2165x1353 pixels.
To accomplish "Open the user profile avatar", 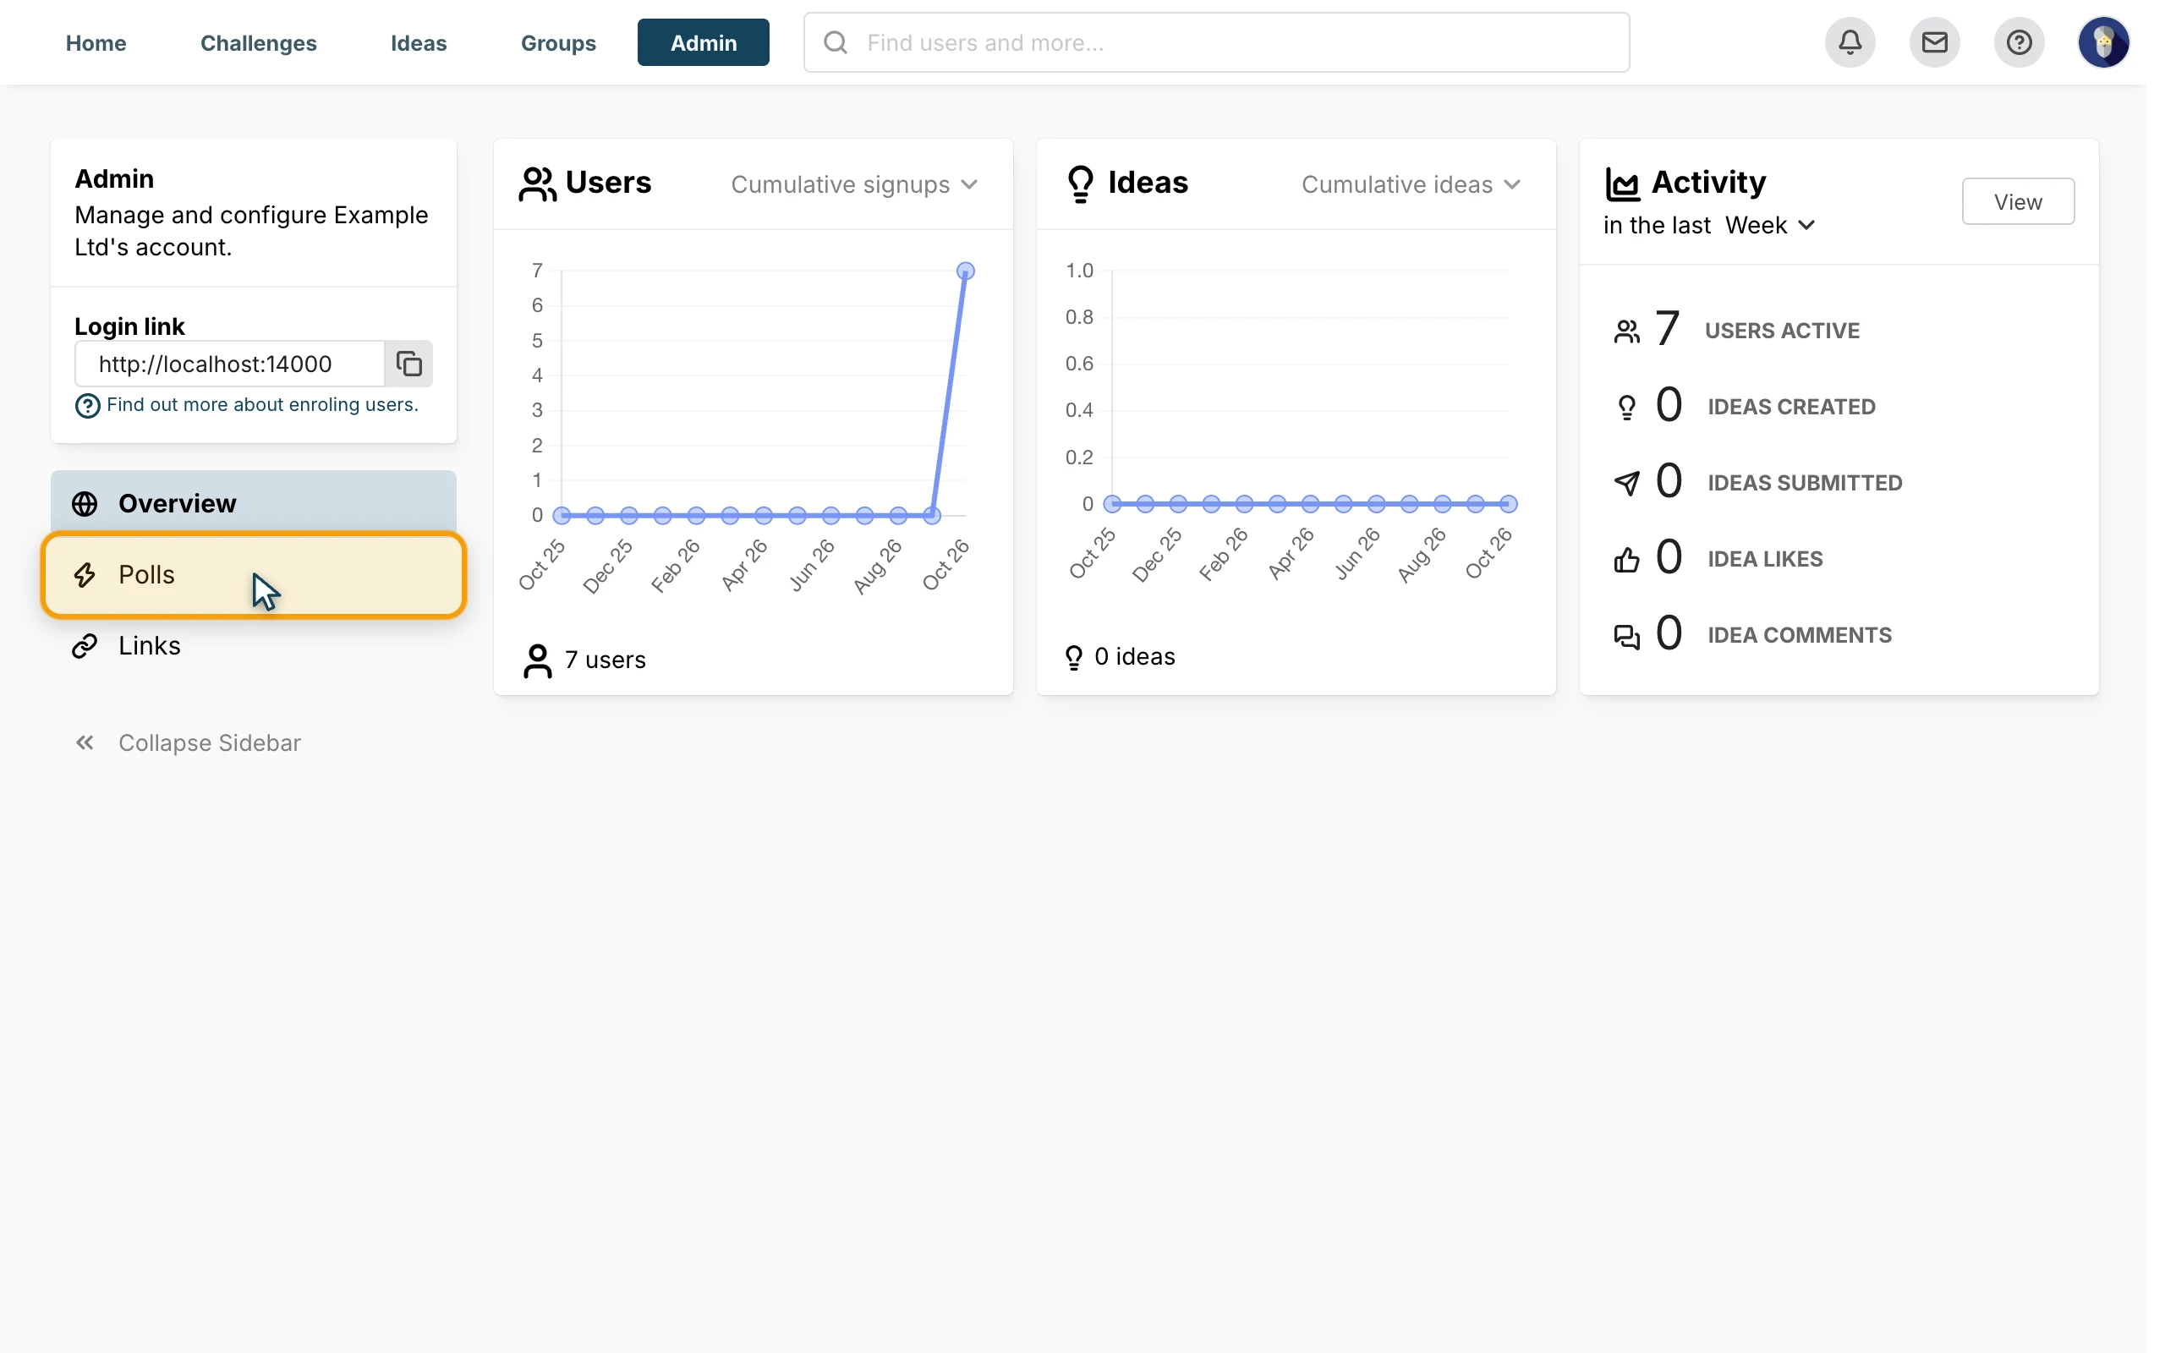I will point(2102,42).
